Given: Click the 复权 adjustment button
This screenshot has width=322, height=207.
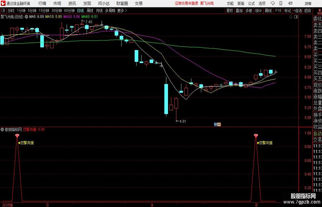Looking at the screenshot, I should [x=230, y=11].
